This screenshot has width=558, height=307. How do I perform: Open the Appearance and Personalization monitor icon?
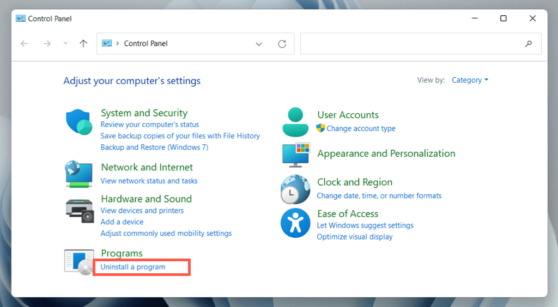tap(295, 154)
